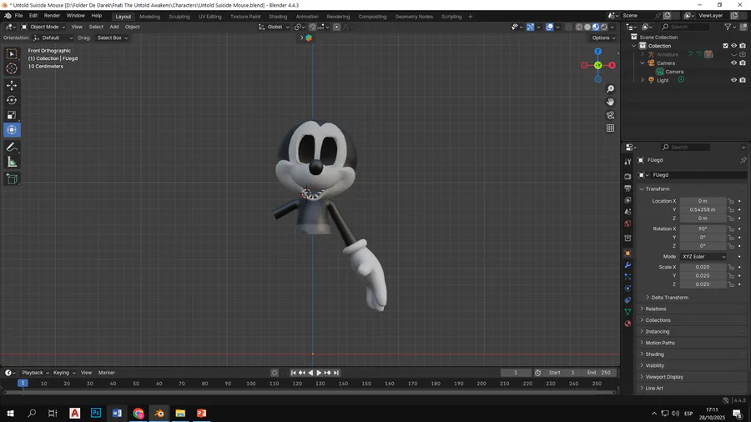Select the Move tool
The width and height of the screenshot is (751, 422).
point(12,86)
